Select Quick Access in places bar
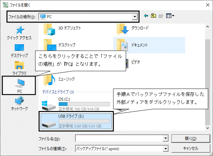The height and width of the screenshot is (156, 213). (x=19, y=33)
